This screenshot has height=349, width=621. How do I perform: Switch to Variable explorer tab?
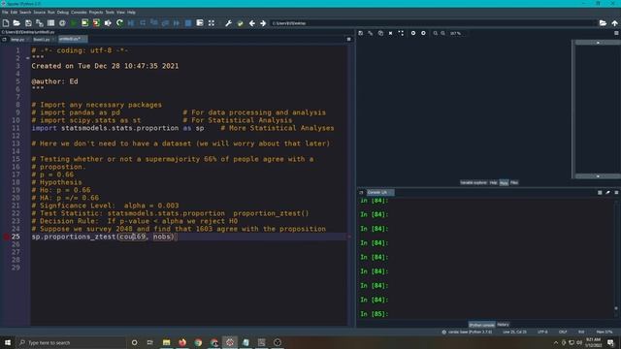[x=474, y=183]
